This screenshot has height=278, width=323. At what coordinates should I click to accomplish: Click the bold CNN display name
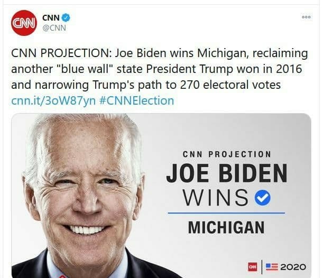[51, 18]
